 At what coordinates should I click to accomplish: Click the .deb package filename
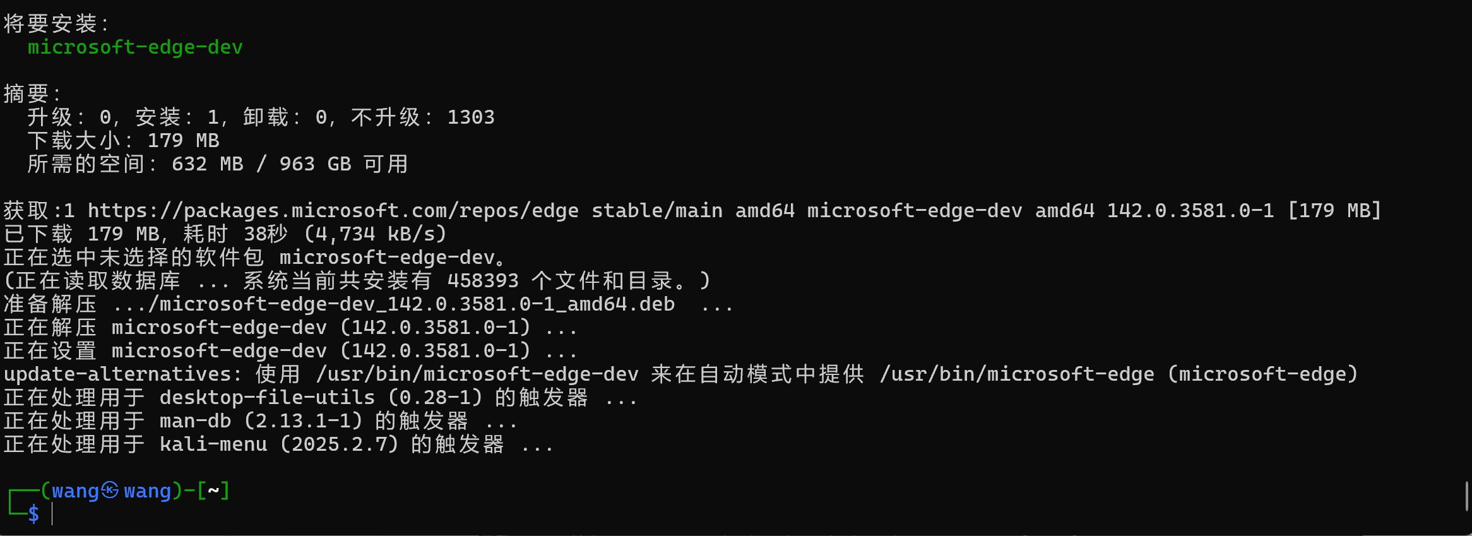tap(417, 304)
